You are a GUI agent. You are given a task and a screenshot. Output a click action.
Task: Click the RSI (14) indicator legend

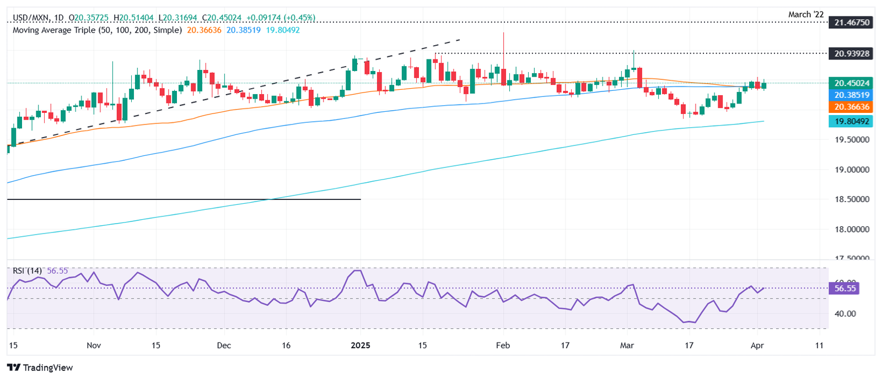point(27,270)
